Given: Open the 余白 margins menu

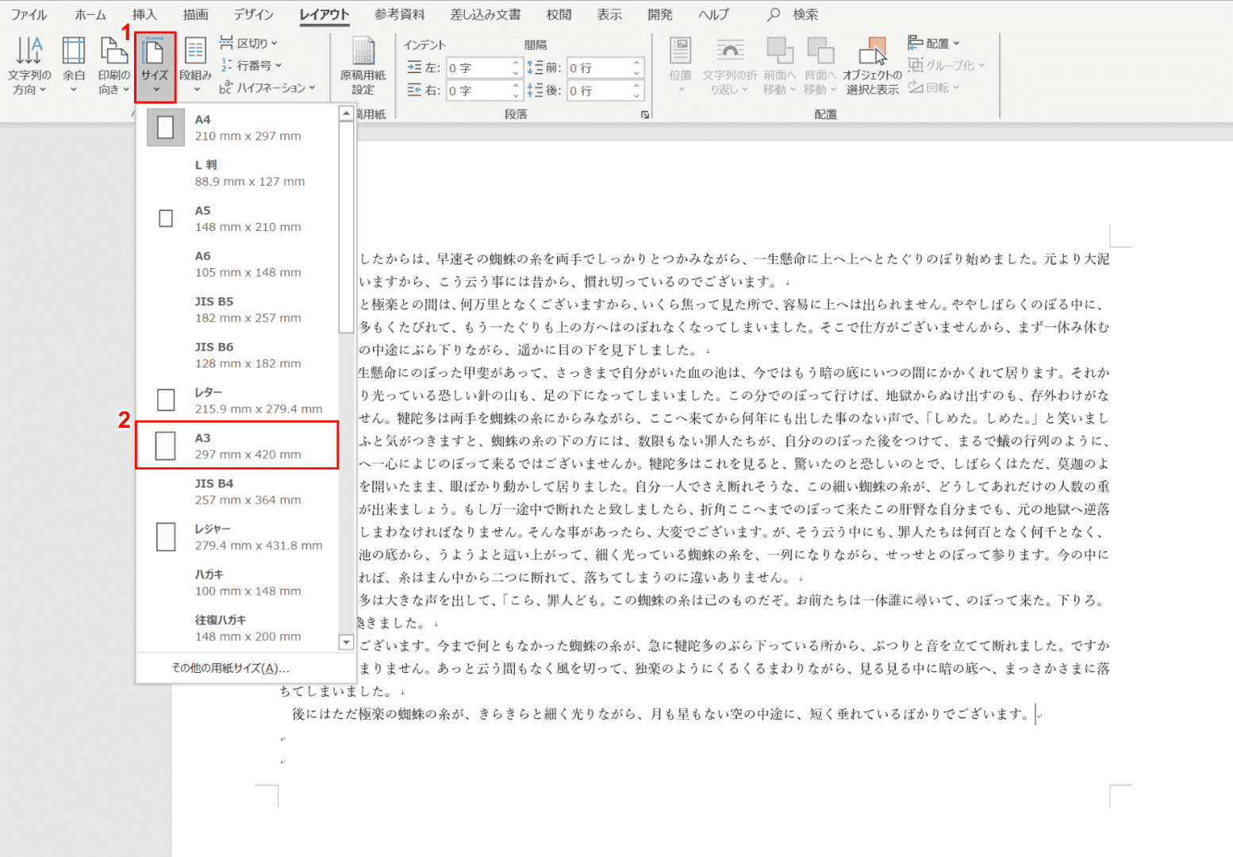Looking at the screenshot, I should [x=74, y=66].
